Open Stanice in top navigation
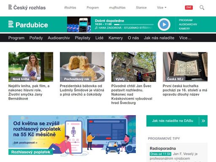The image size is (216, 162). (141, 8)
